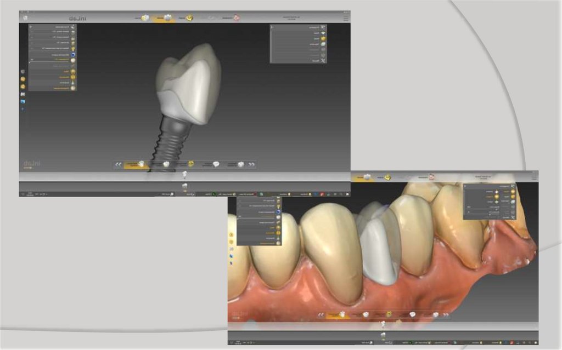Select small white pointed tool above bottom row, upper panel
Viewport: 562px width, 350px height.
click(x=73, y=83)
